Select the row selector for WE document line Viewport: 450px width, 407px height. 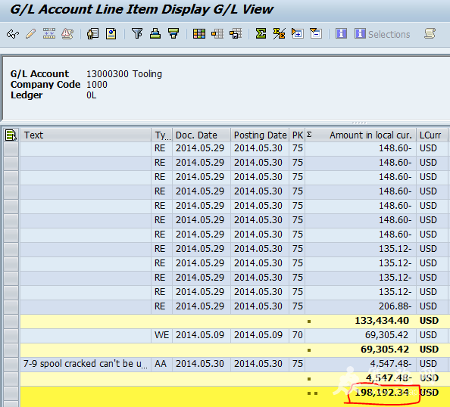11,336
